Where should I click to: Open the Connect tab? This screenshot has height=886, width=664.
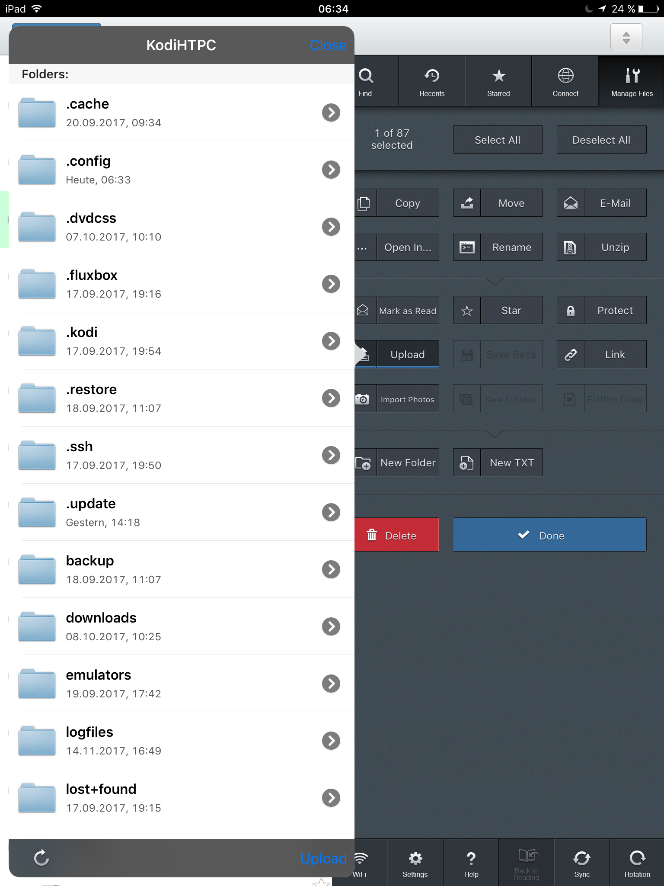[x=565, y=81]
